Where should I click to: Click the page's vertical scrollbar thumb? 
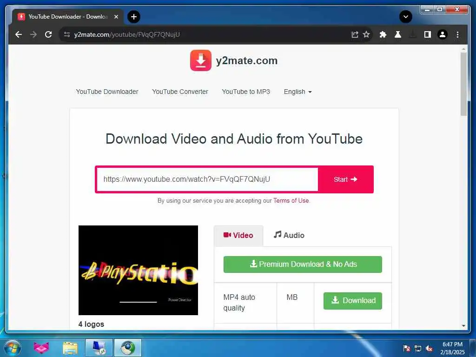(x=463, y=84)
